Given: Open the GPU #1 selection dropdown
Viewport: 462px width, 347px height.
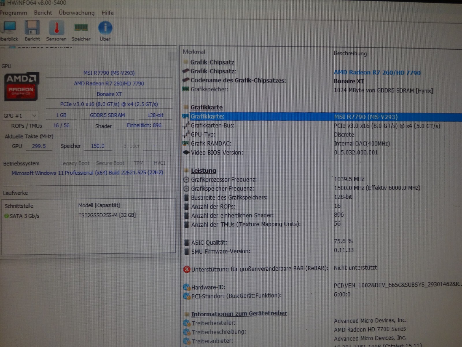Looking at the screenshot, I should [x=20, y=116].
